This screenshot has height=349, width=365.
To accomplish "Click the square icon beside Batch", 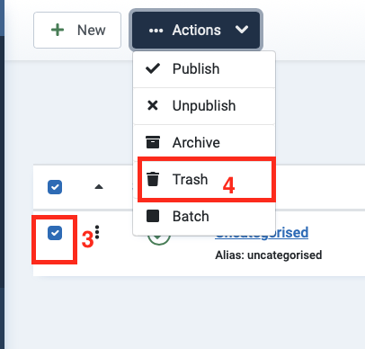I will pyautogui.click(x=153, y=216).
